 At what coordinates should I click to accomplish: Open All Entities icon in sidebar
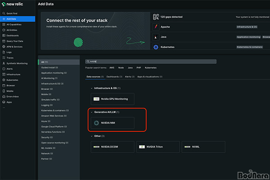click(x=4, y=30)
